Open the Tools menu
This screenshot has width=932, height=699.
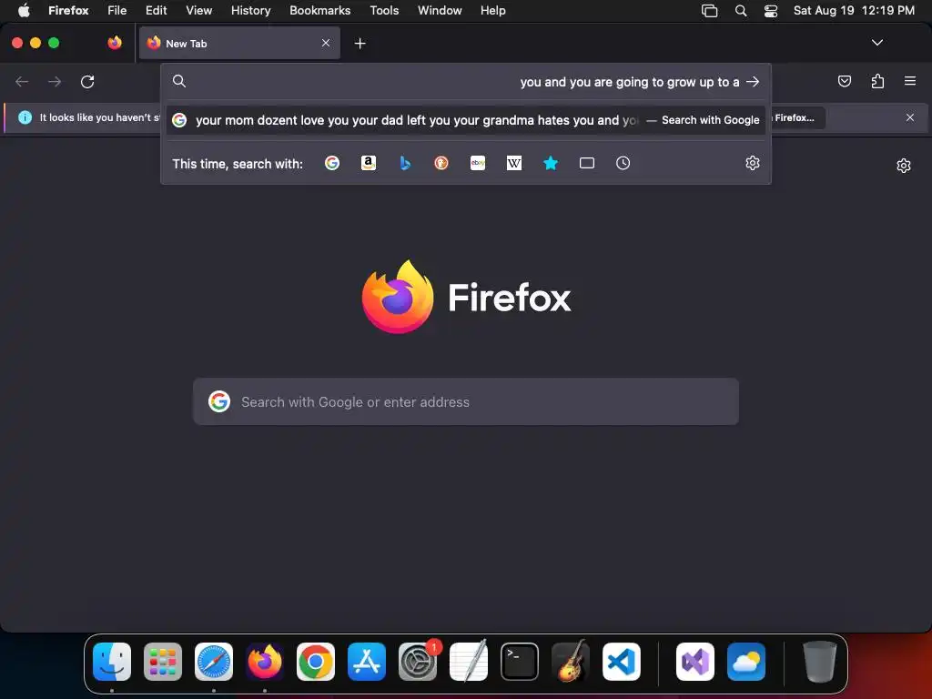pyautogui.click(x=384, y=11)
